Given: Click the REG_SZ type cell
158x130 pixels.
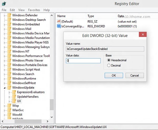Looking at the screenshot, I should click(92, 22).
